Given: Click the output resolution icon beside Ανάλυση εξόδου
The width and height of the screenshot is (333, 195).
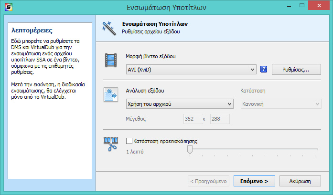Looking at the screenshot, I should tap(111, 94).
